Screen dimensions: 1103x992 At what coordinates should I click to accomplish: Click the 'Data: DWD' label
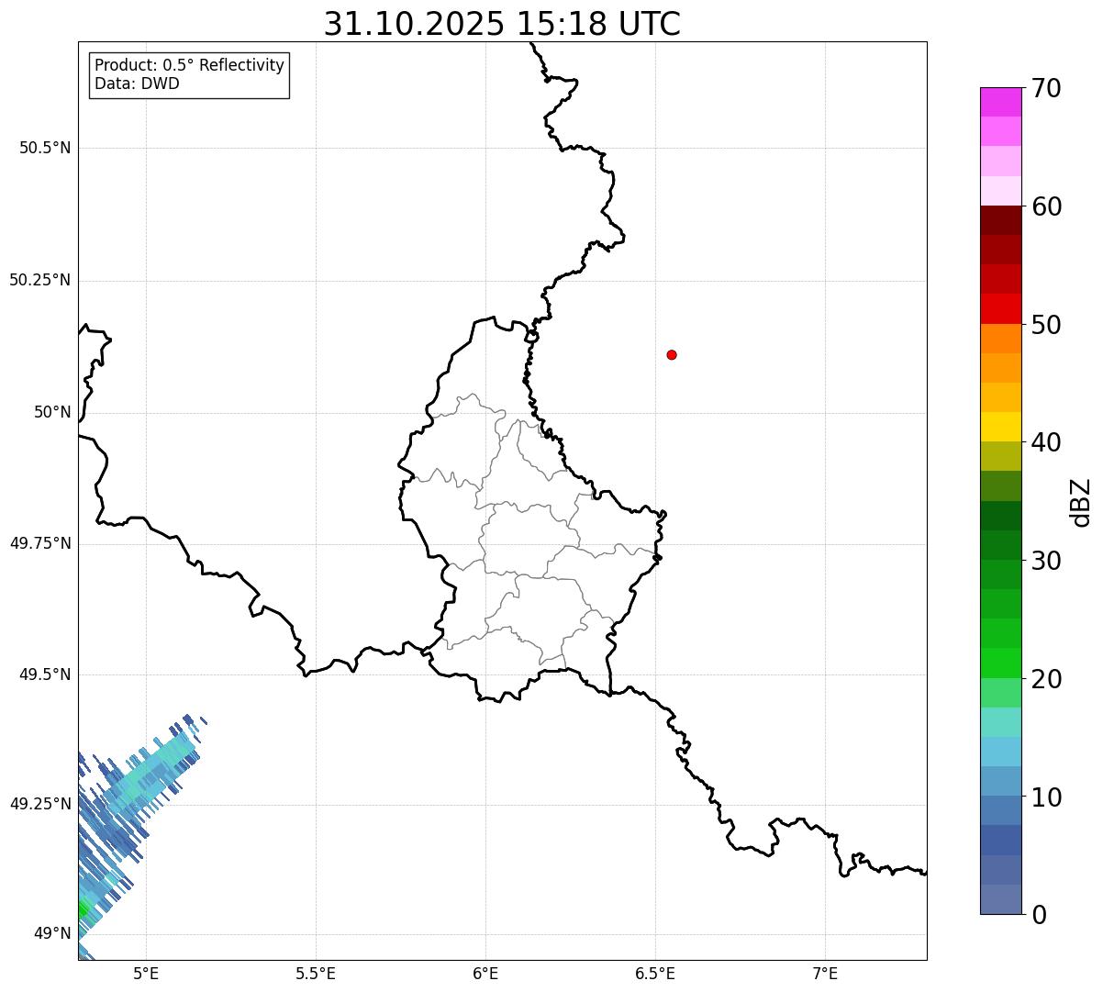137,84
